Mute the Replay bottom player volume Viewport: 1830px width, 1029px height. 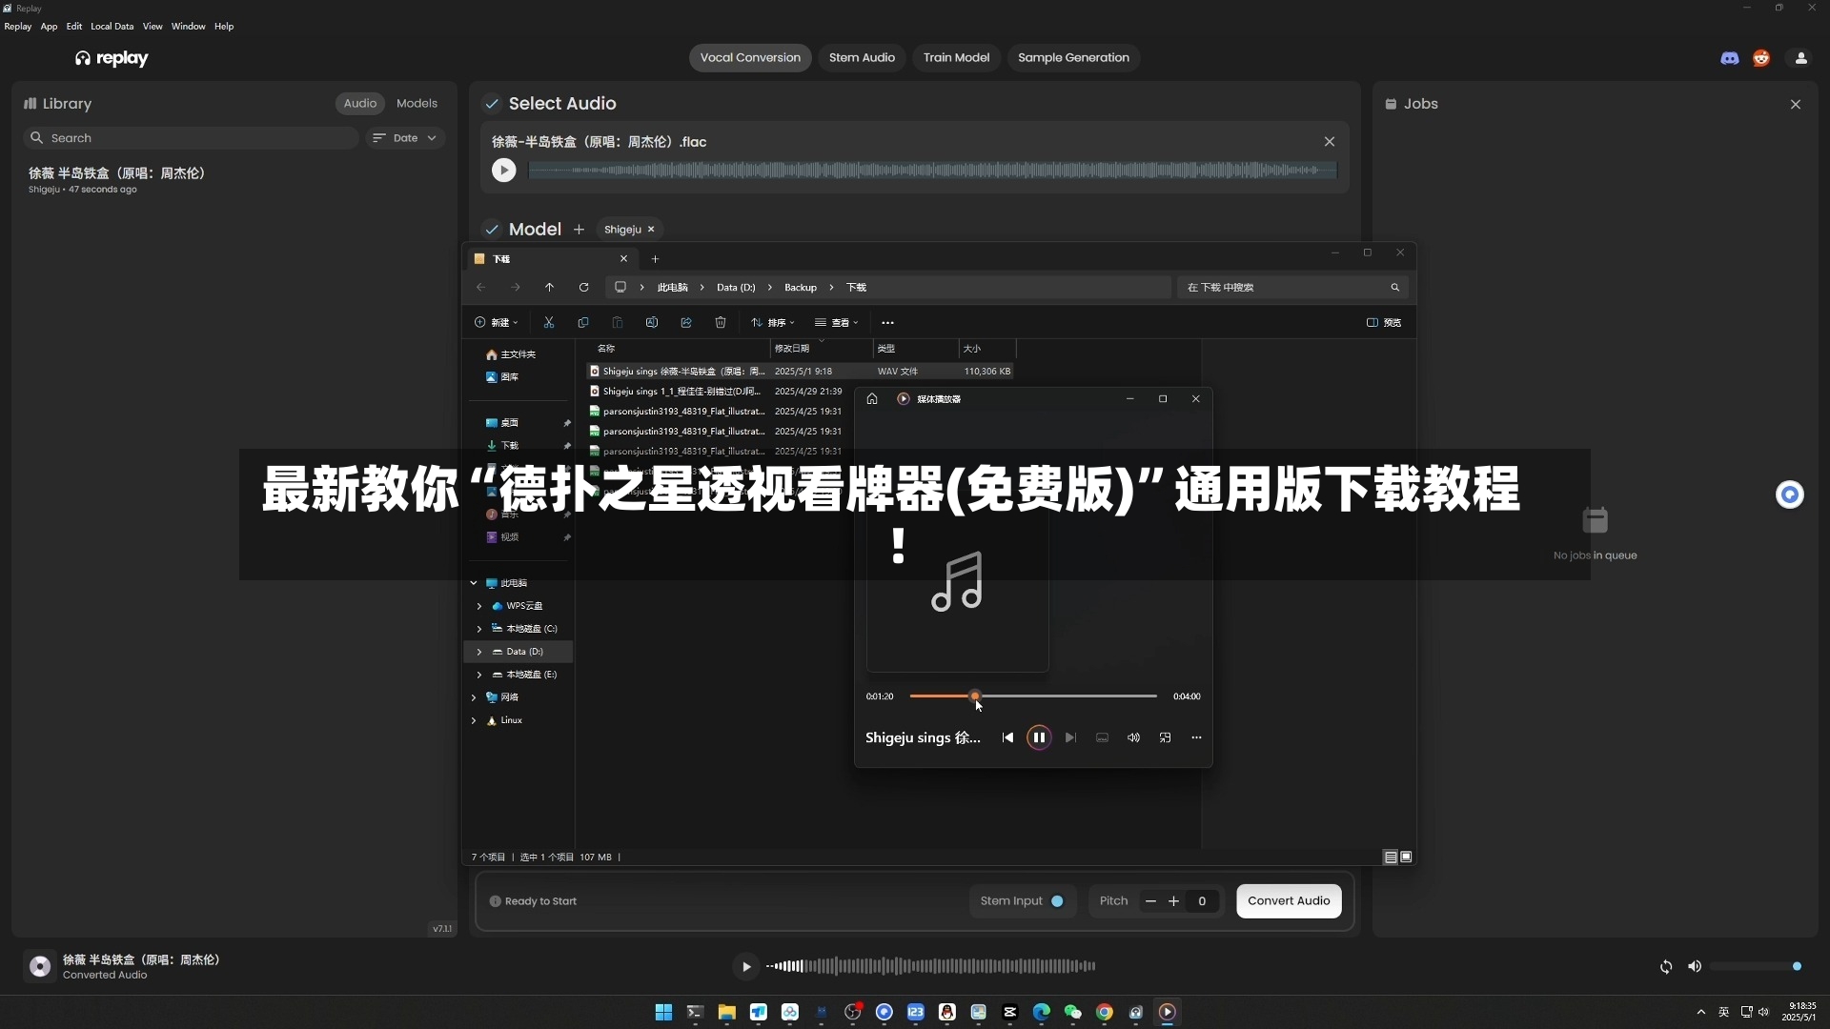[1695, 966]
